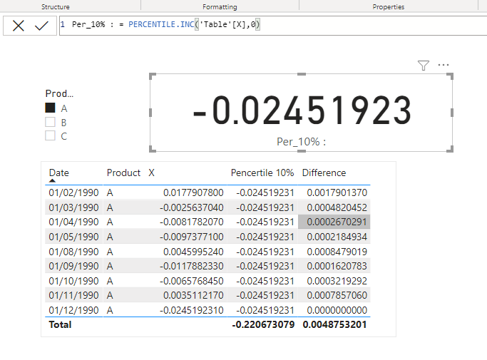Select date cell 01/04/1990
Viewport: 487px width, 360px height.
tap(73, 222)
